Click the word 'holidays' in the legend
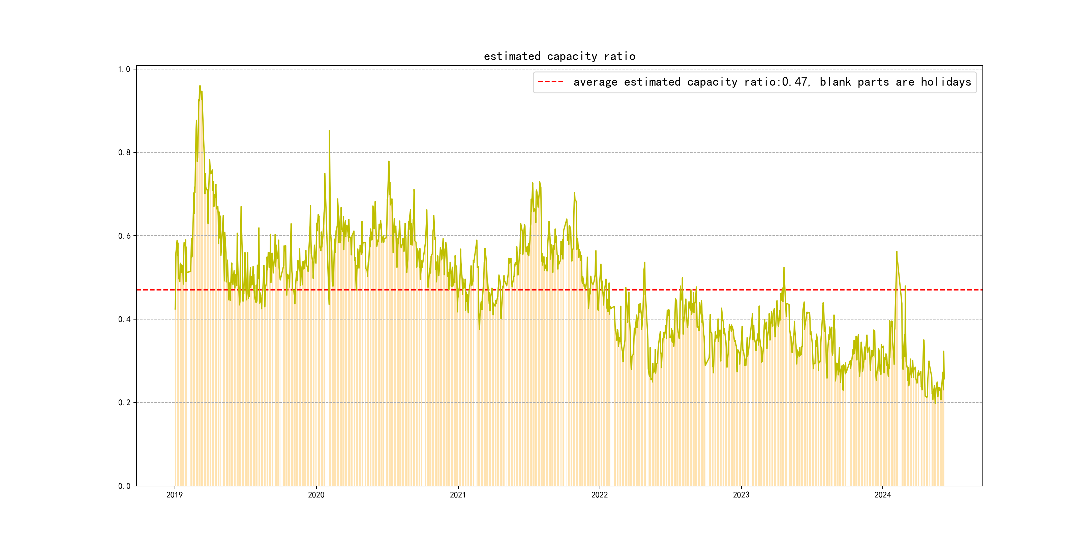The height and width of the screenshot is (546, 1092). pyautogui.click(x=945, y=82)
